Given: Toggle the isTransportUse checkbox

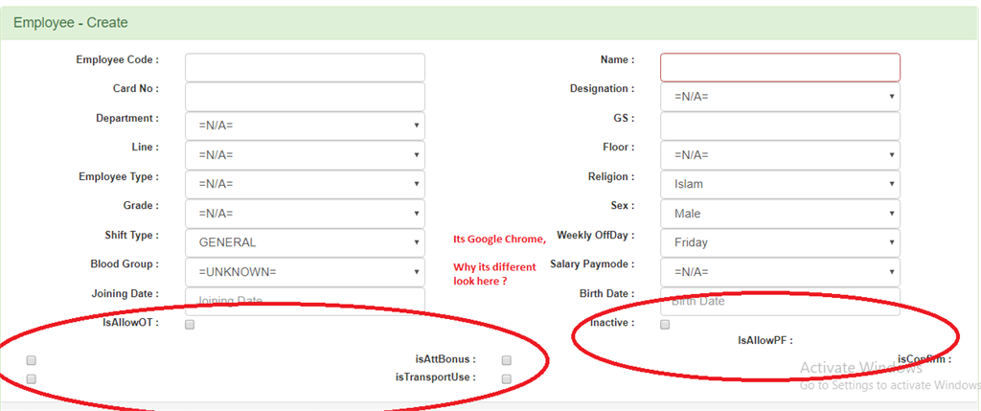Looking at the screenshot, I should [x=506, y=378].
